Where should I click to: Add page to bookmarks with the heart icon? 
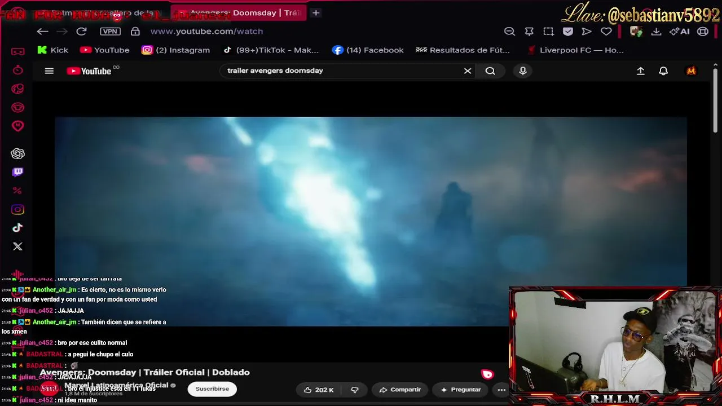tap(606, 32)
